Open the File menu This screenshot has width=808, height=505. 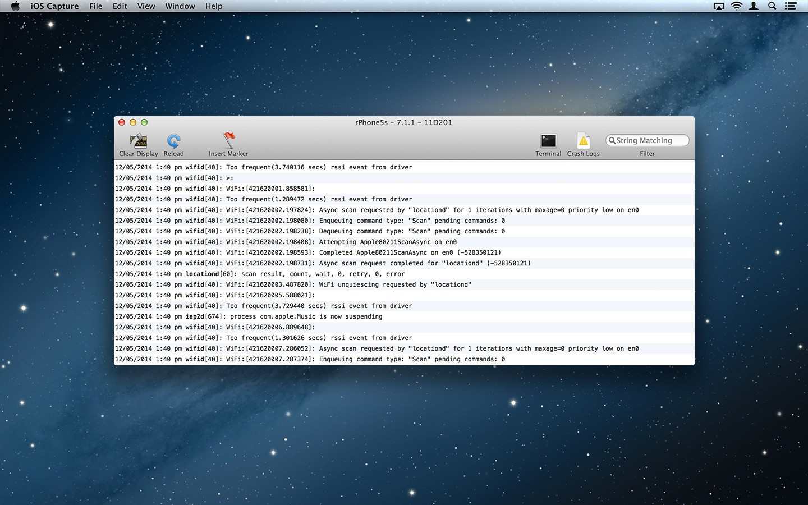point(96,6)
